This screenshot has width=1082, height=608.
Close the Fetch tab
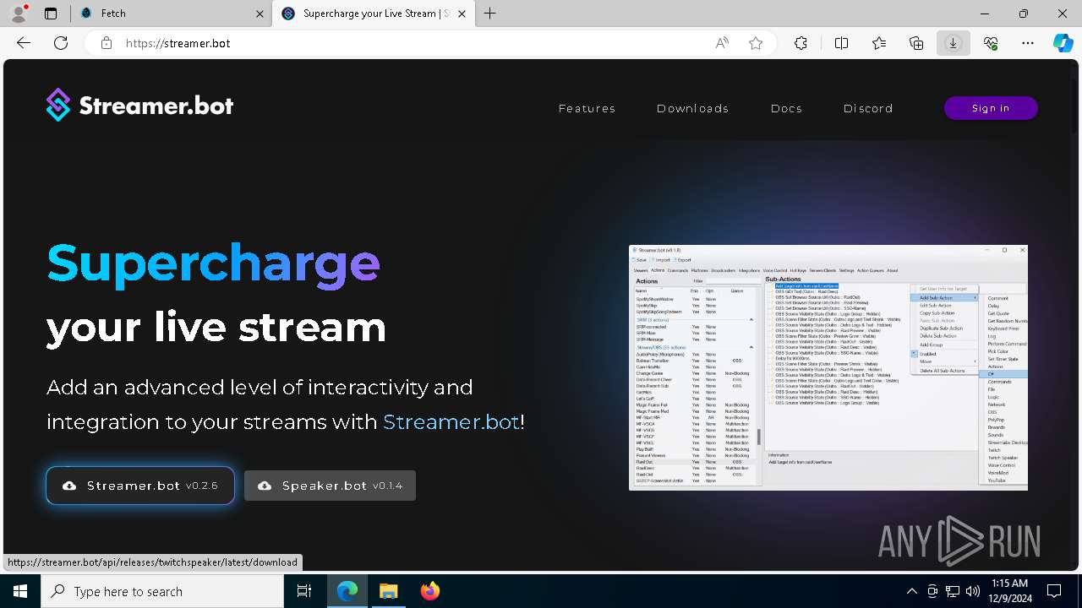[260, 14]
